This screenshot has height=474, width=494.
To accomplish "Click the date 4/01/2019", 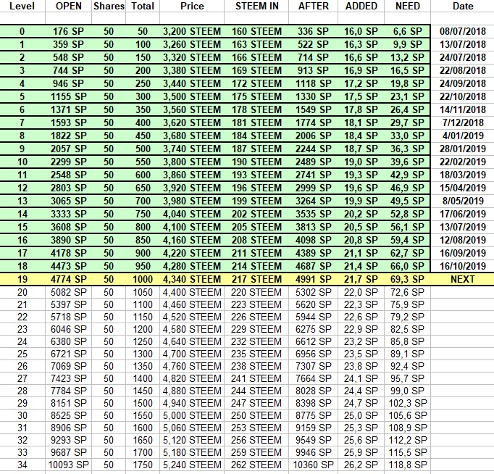I will tap(463, 136).
